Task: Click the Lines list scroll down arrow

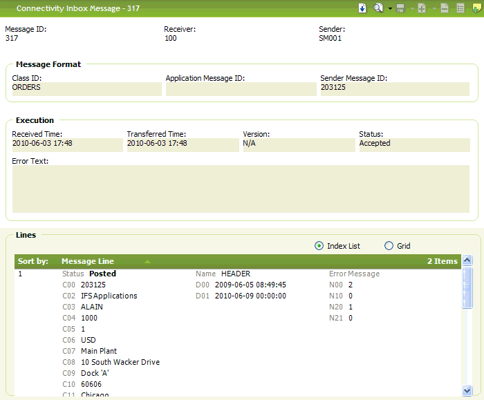Action: [467, 391]
